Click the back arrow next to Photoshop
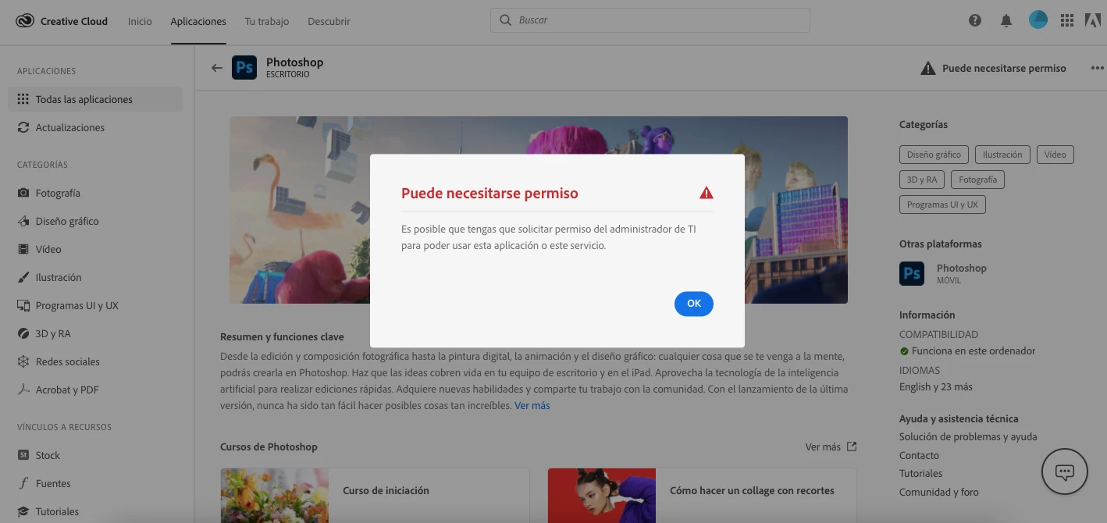This screenshot has height=523, width=1107. (217, 68)
